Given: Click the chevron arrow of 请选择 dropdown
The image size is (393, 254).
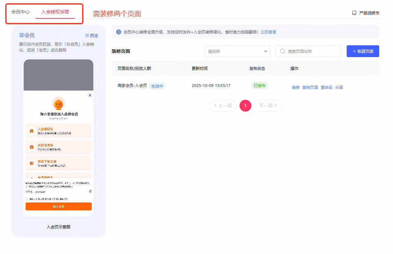Looking at the screenshot, I should [266, 51].
